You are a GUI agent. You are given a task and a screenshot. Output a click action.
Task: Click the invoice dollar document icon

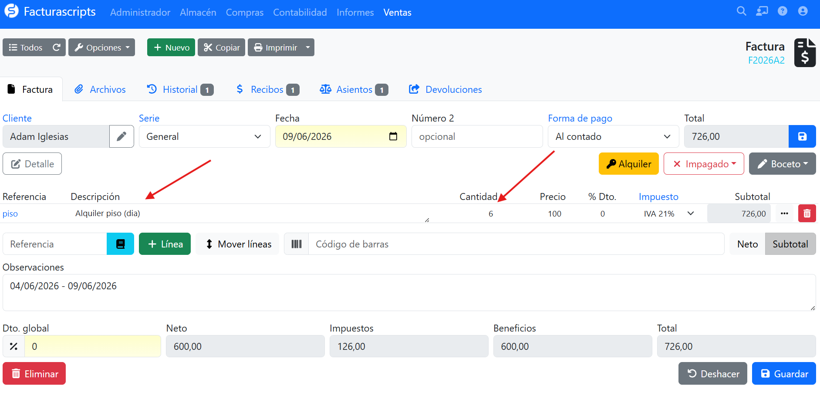click(x=805, y=53)
